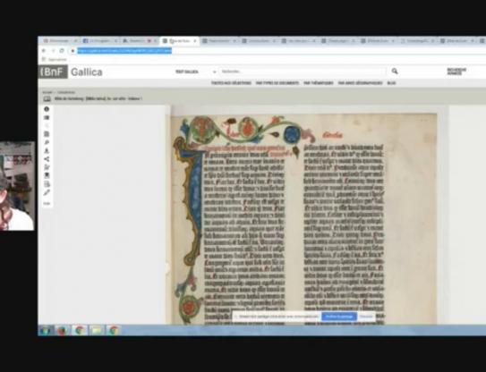Focus the Rechercher search field
Viewport: 486px width, 372px height.
(x=303, y=72)
